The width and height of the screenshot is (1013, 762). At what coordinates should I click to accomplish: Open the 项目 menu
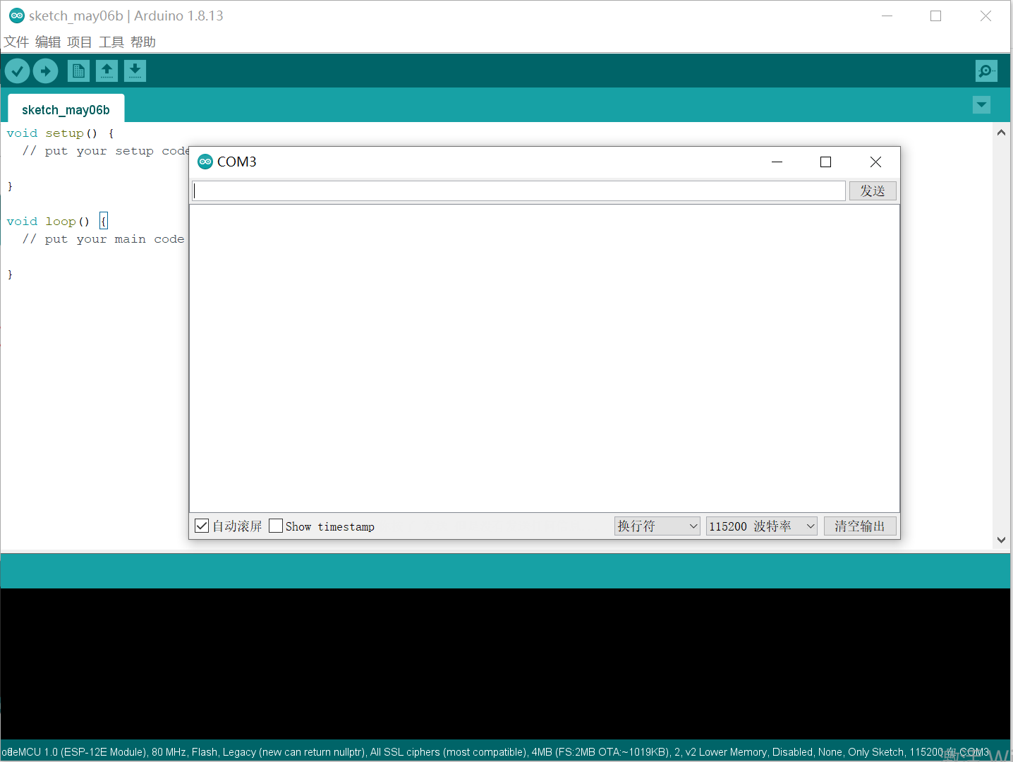coord(80,42)
